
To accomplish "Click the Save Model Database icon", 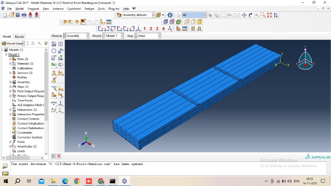I will [18, 15].
